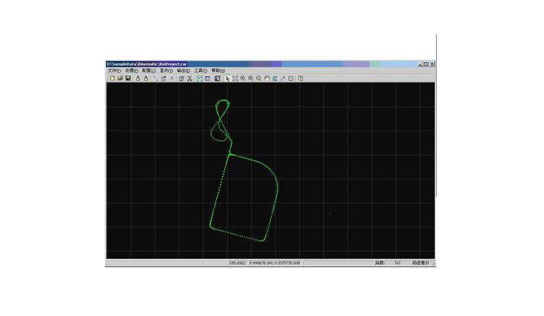The image size is (544, 316).
Task: Click the X,Y coordinate readout in status bar
Action: pos(275,263)
